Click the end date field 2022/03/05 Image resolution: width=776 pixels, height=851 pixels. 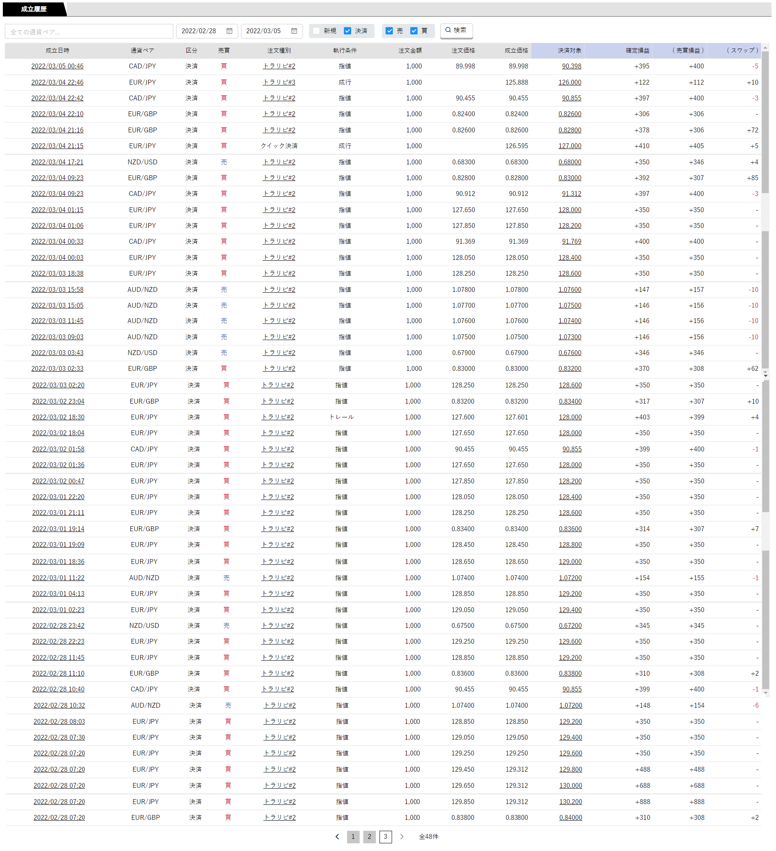tap(272, 31)
